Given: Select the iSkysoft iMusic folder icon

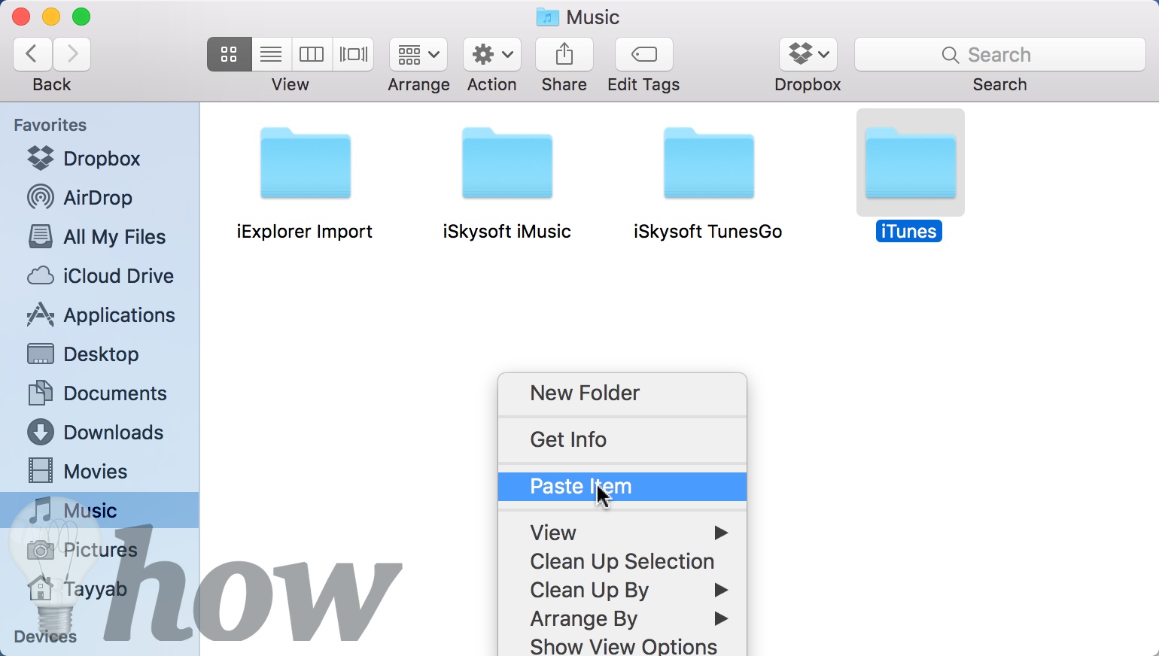Looking at the screenshot, I should pos(507,162).
